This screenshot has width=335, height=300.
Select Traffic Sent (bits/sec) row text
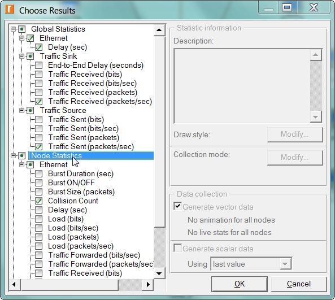(83, 129)
